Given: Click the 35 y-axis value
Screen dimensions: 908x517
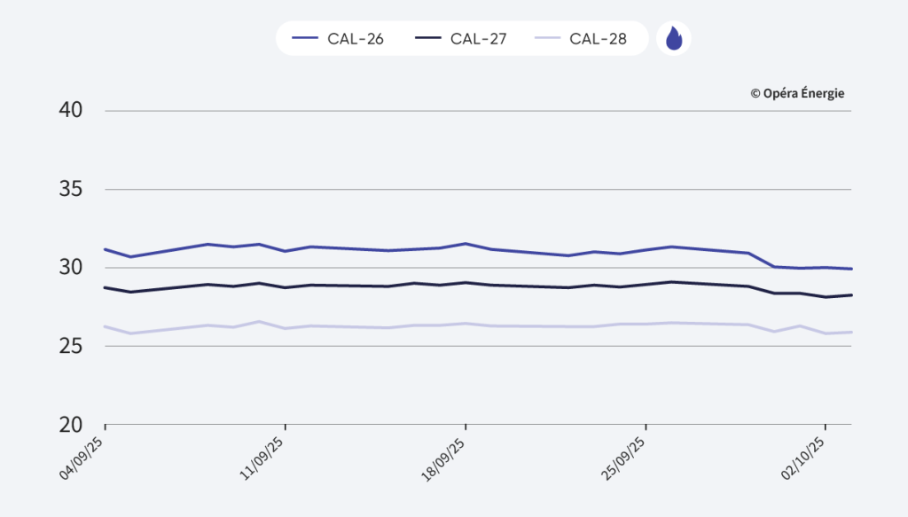Looking at the screenshot, I should pyautogui.click(x=71, y=190).
